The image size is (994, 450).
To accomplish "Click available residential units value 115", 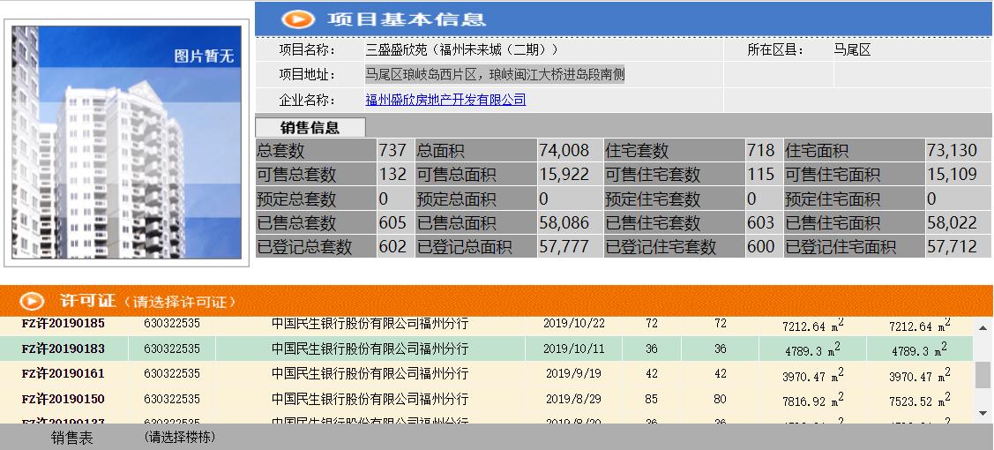I will pos(760,175).
